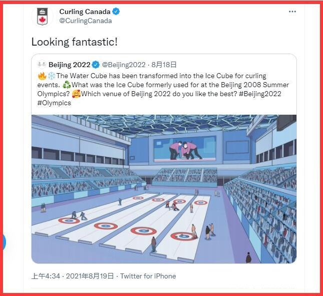Click the @CurlingCanada handle

tap(85, 21)
